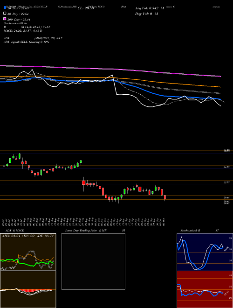Click the 'Day Vol: 0 M' label
Image resolution: width=233 pixels, height=308 pixels.
point(146,14)
